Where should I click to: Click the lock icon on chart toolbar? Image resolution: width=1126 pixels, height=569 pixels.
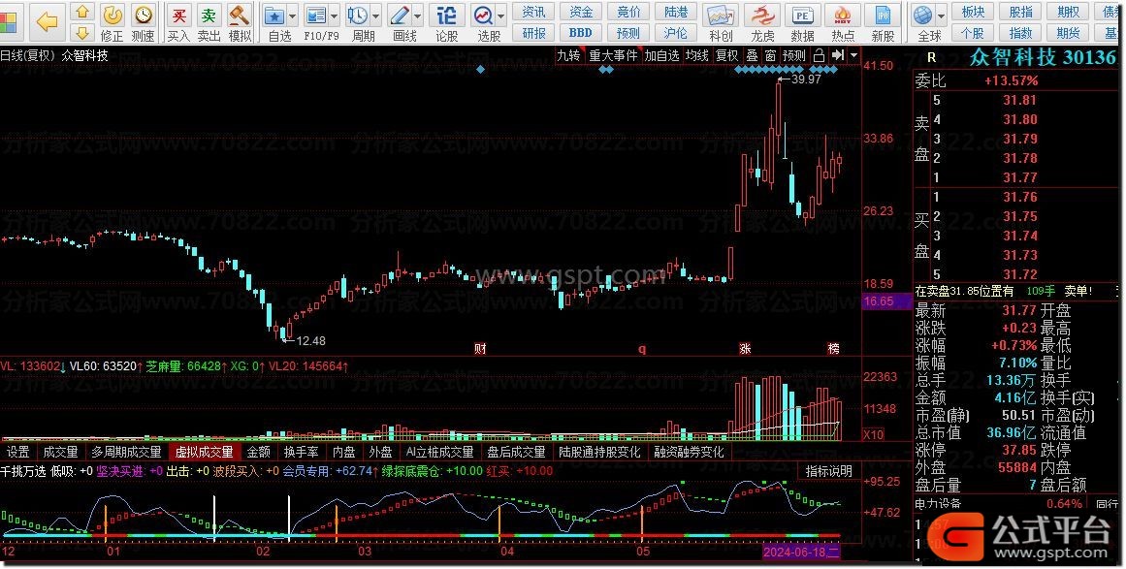pyautogui.click(x=819, y=55)
